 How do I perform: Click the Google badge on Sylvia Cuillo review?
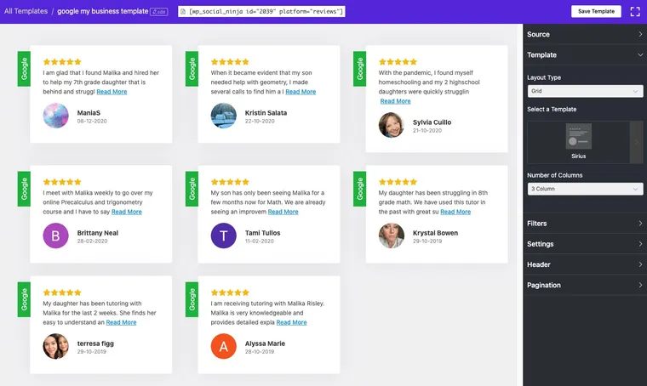pos(360,68)
